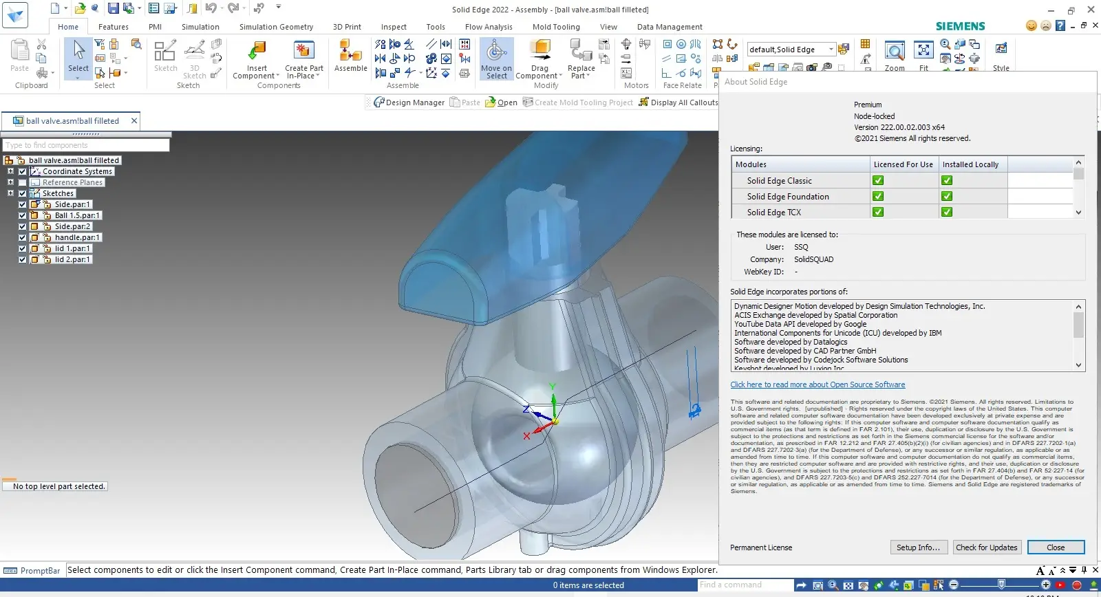Viewport: 1101px width, 597px height.
Task: Click the Insert Component icon
Action: pos(257,51)
